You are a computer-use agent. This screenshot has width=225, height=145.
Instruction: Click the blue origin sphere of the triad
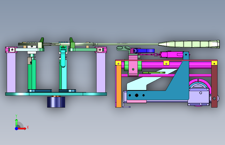tap(16, 128)
